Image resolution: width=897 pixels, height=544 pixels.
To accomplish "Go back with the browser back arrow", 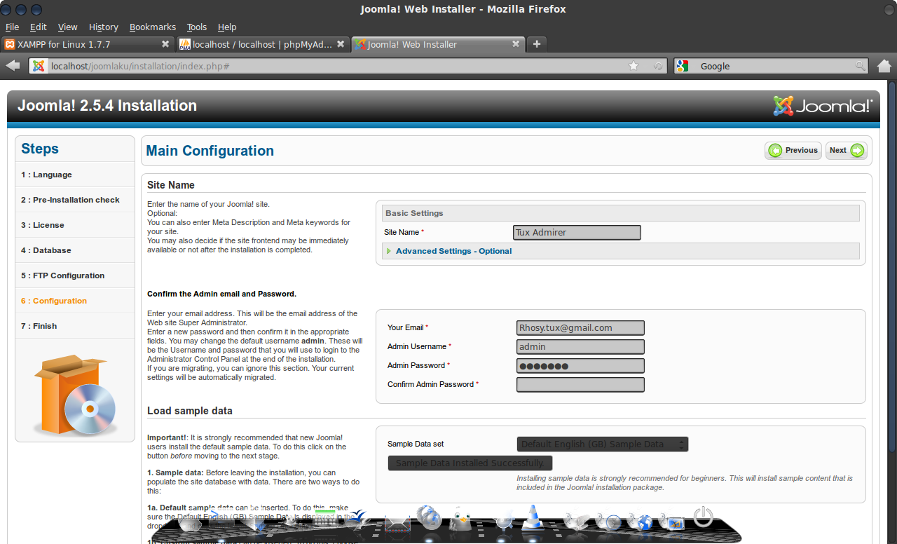I will click(13, 65).
